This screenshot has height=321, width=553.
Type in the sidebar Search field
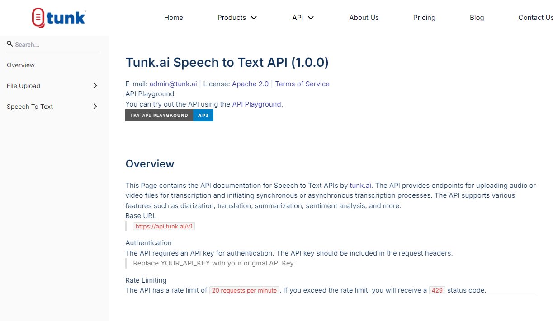54,44
